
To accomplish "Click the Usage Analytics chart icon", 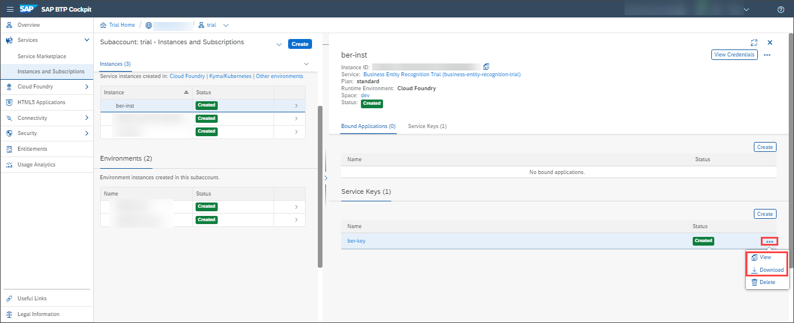I will point(9,165).
